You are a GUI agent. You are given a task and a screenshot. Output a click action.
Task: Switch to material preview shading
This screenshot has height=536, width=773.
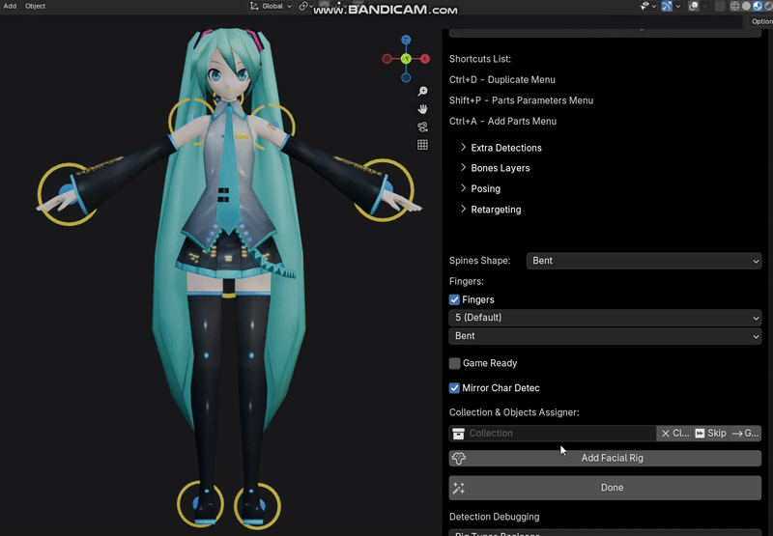(758, 6)
